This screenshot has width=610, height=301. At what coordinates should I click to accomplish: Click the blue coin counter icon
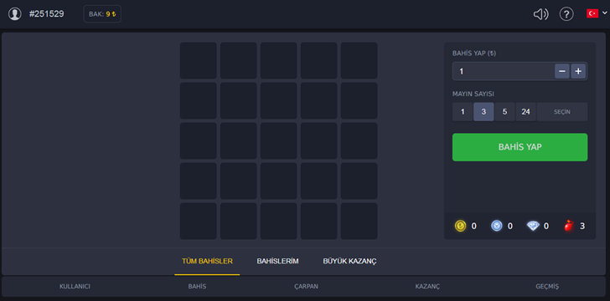pos(496,226)
